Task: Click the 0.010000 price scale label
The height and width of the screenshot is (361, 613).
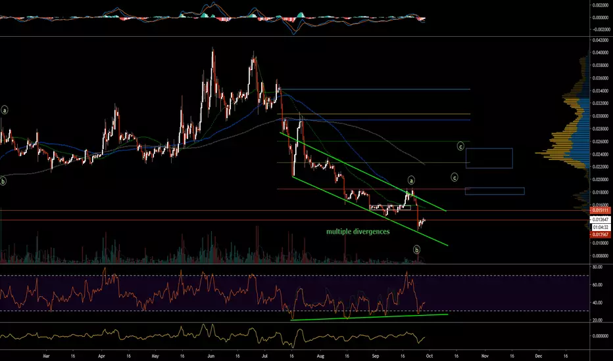Action: (x=600, y=243)
